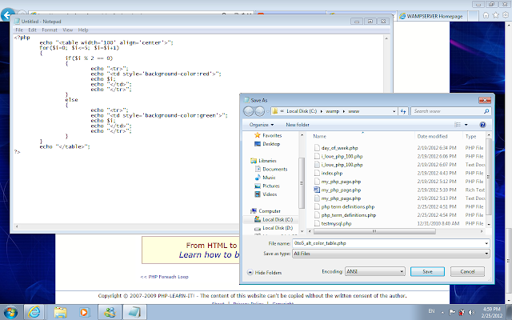Viewport: 512px width, 320px height.
Task: Expand the address bar path dropdown arrow
Action: (394, 111)
